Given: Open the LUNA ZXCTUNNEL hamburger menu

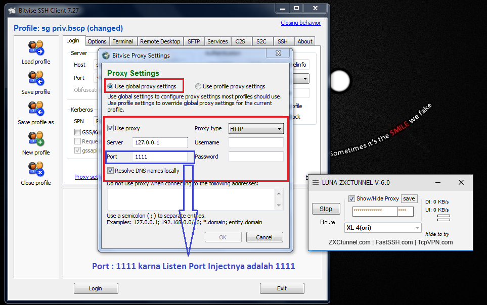Looking at the screenshot, I should pyautogui.click(x=316, y=182).
